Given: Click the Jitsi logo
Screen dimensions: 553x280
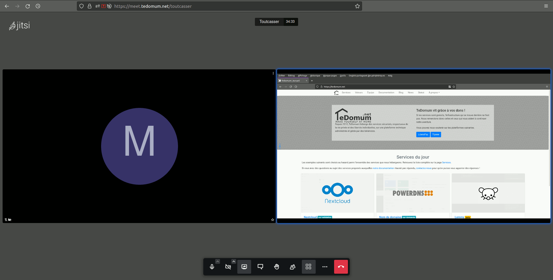Looking at the screenshot, I should click(x=20, y=26).
